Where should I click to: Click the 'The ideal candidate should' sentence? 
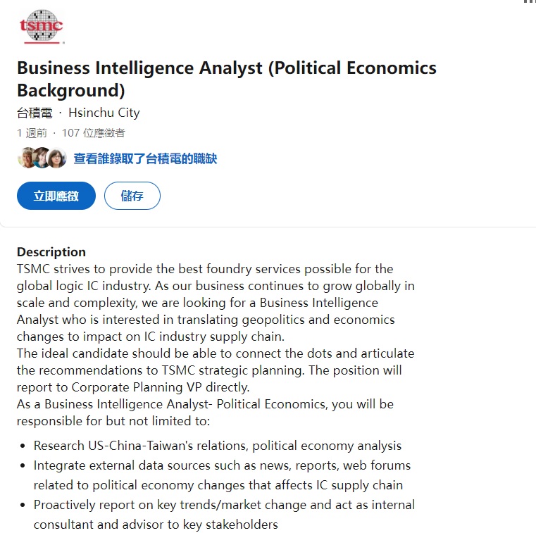click(216, 370)
